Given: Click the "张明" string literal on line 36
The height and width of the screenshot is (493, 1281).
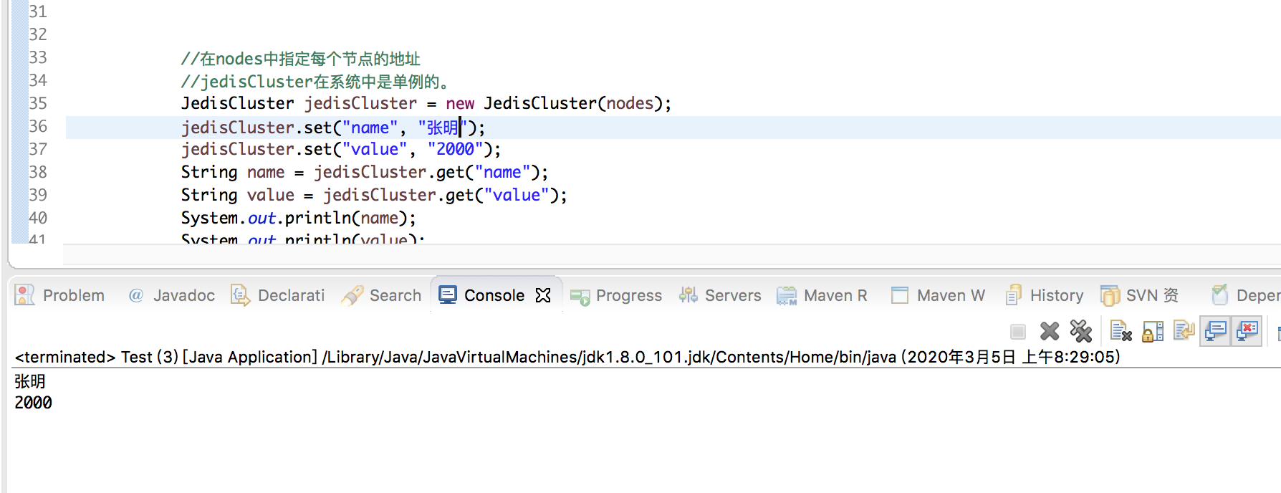Looking at the screenshot, I should point(442,128).
